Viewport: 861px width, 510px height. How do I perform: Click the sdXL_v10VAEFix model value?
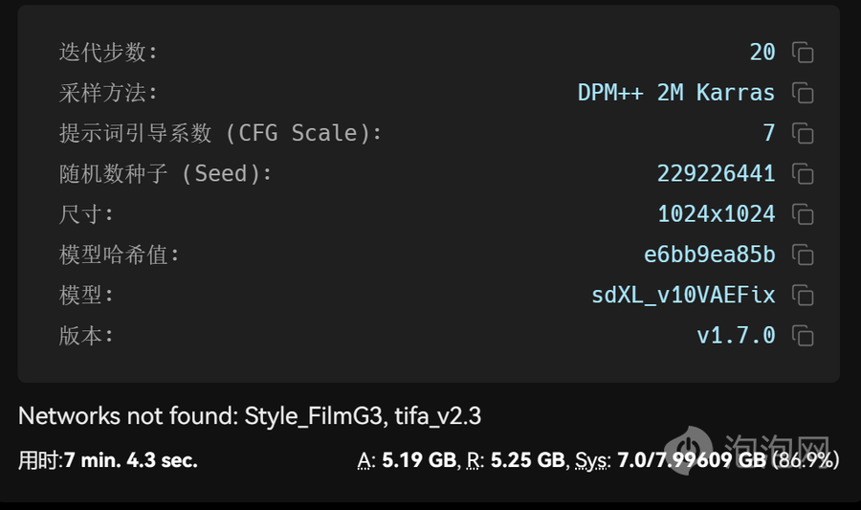pos(683,296)
